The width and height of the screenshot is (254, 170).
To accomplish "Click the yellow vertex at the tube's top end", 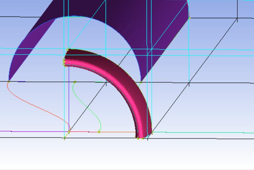I will (68, 50).
